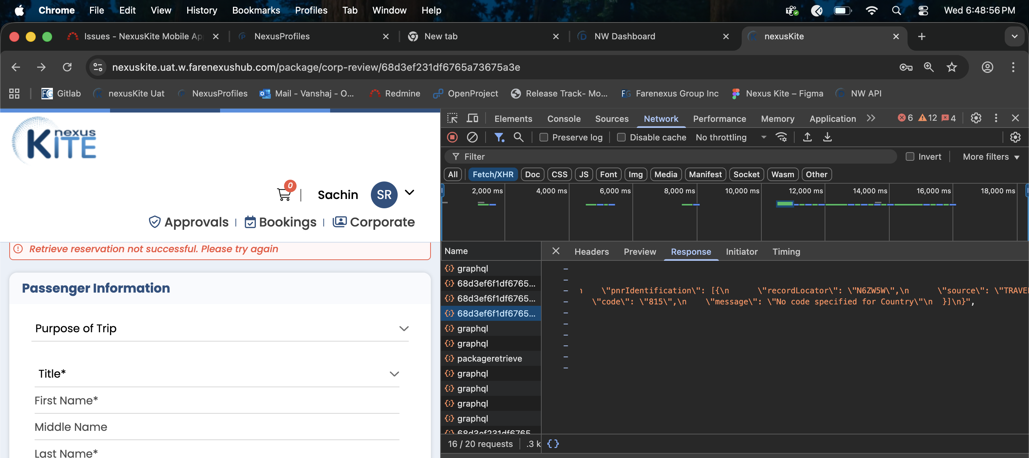Select the inspect element picker icon
The width and height of the screenshot is (1029, 458).
(x=452, y=118)
